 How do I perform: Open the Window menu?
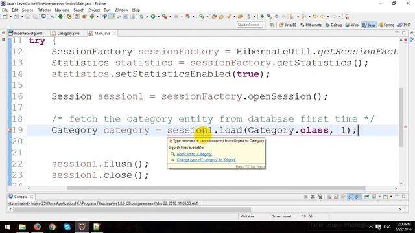point(121,10)
